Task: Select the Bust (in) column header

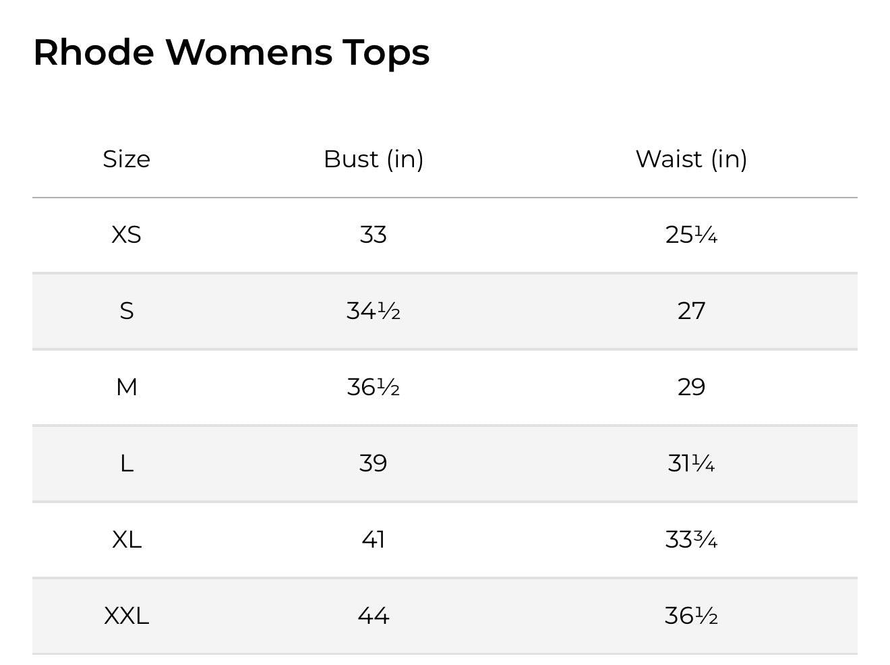Action: (374, 159)
